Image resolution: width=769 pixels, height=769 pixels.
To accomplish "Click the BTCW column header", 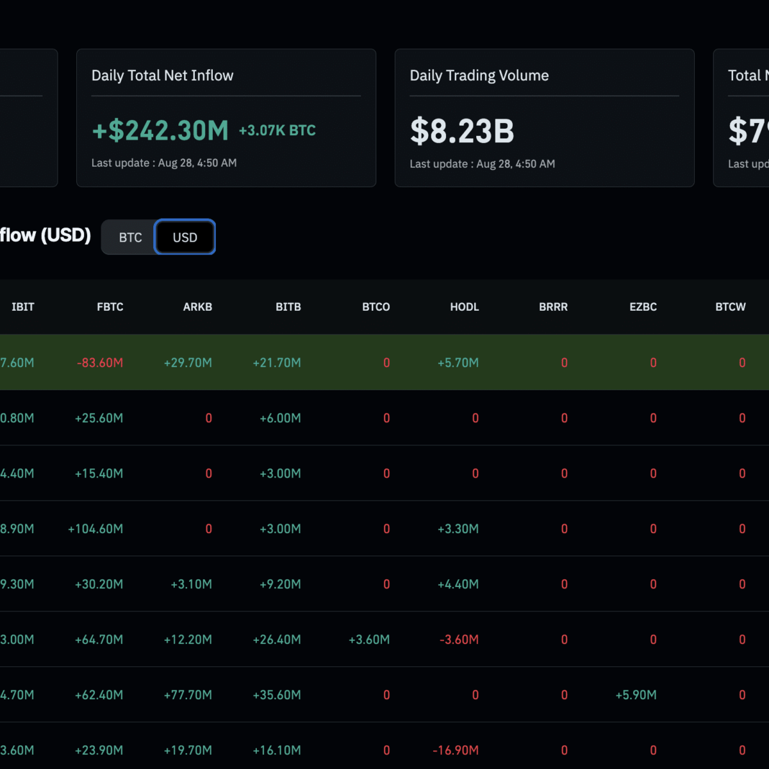I will click(x=731, y=307).
